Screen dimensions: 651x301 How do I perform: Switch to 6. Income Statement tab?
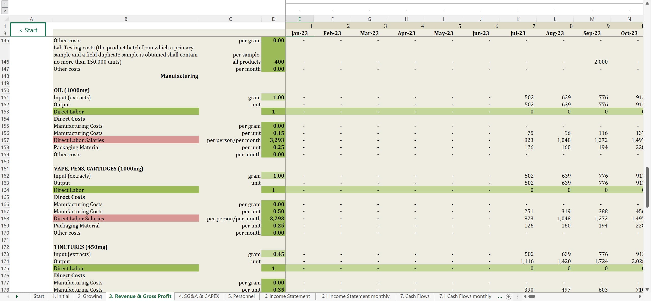point(287,296)
